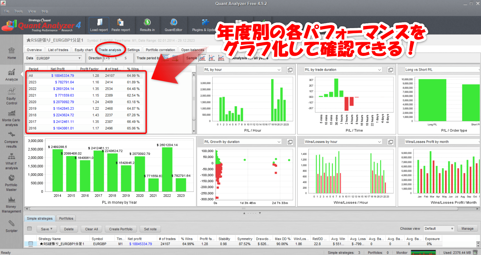481x255 pixels.
Task: Open the Choose view Default dropdown
Action: point(439,228)
